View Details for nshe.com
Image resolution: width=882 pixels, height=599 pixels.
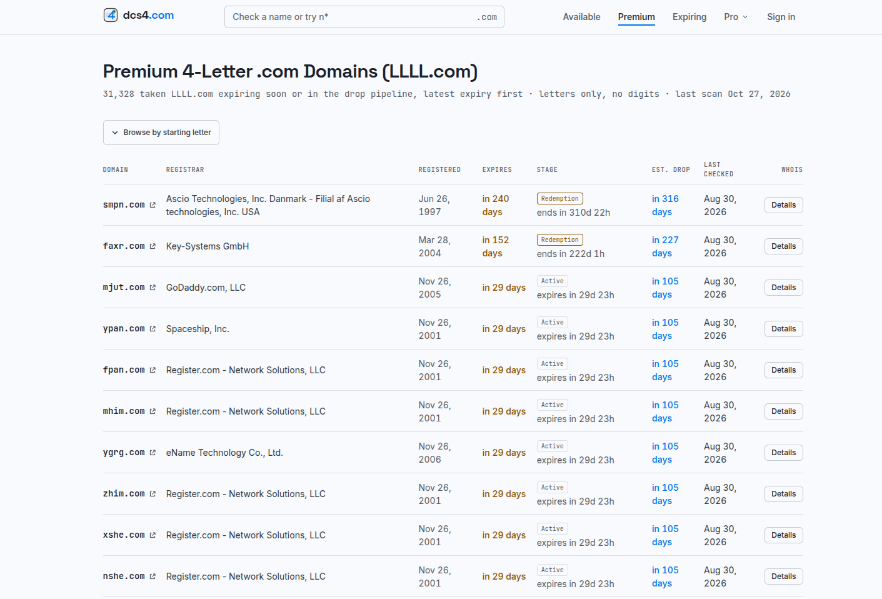click(784, 576)
